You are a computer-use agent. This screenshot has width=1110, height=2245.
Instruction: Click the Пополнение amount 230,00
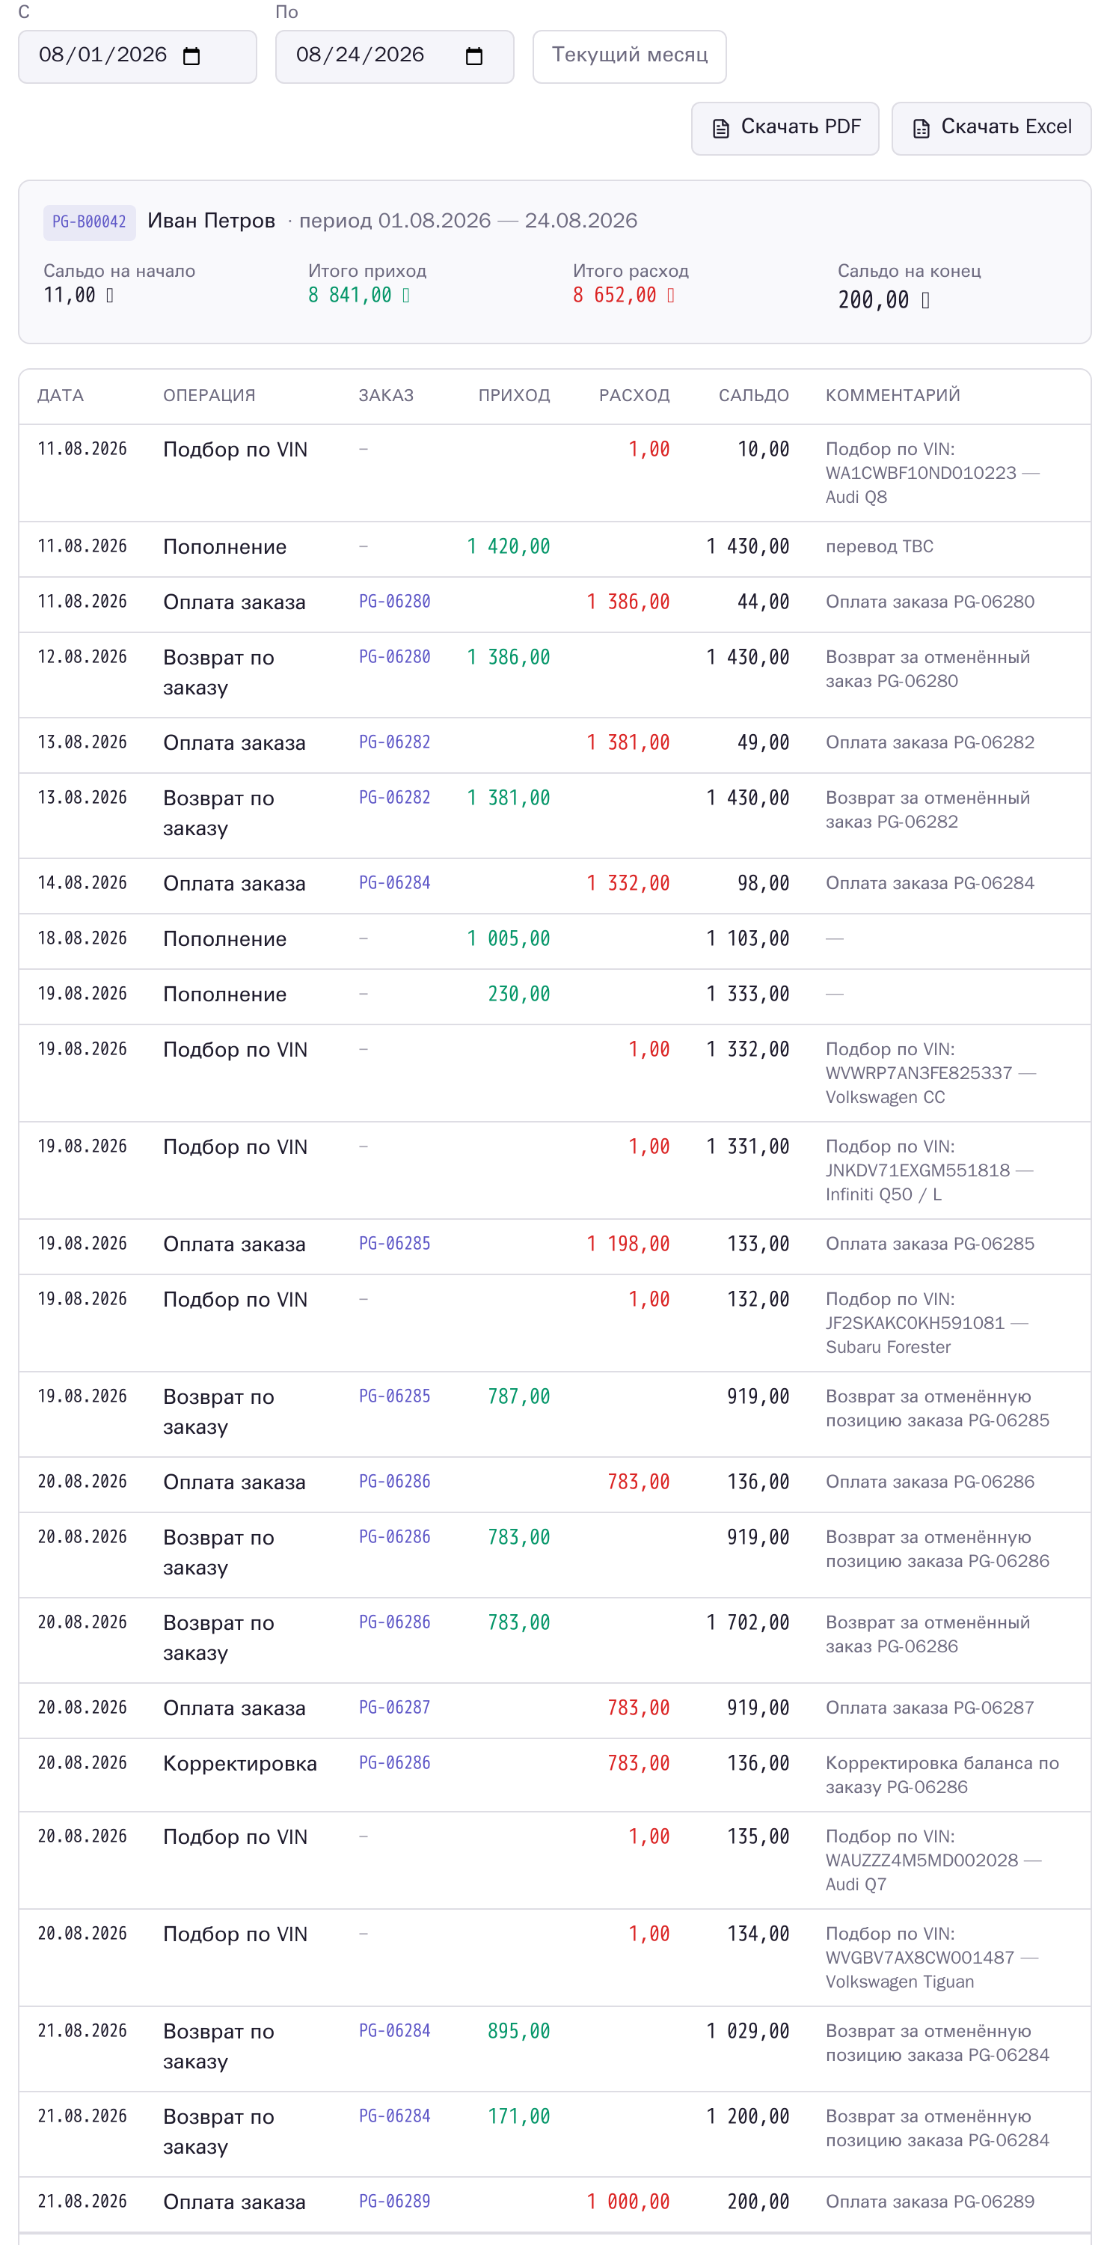[519, 995]
